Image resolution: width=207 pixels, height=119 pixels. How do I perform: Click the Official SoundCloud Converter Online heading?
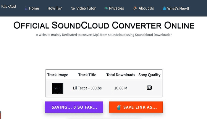[104, 25]
